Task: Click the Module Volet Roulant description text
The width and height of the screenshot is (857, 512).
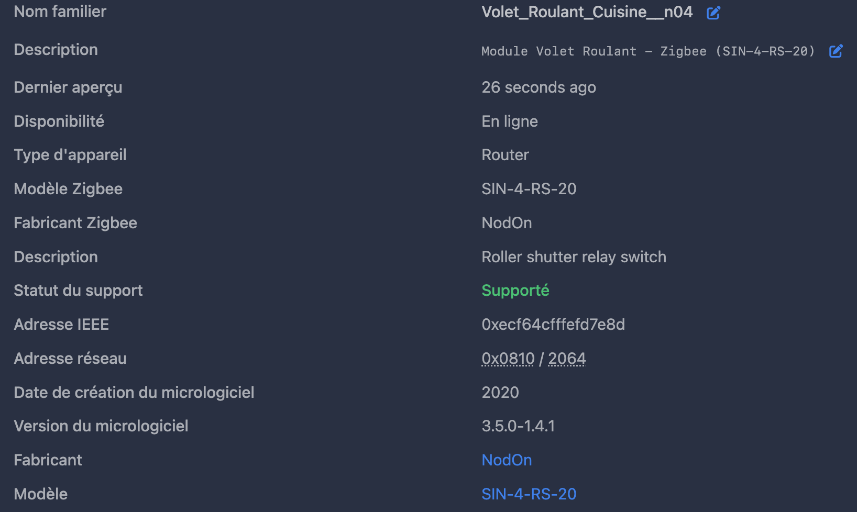Action: tap(649, 51)
